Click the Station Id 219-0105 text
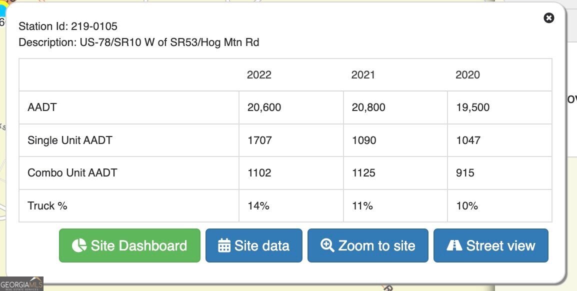The image size is (577, 291). coord(68,26)
